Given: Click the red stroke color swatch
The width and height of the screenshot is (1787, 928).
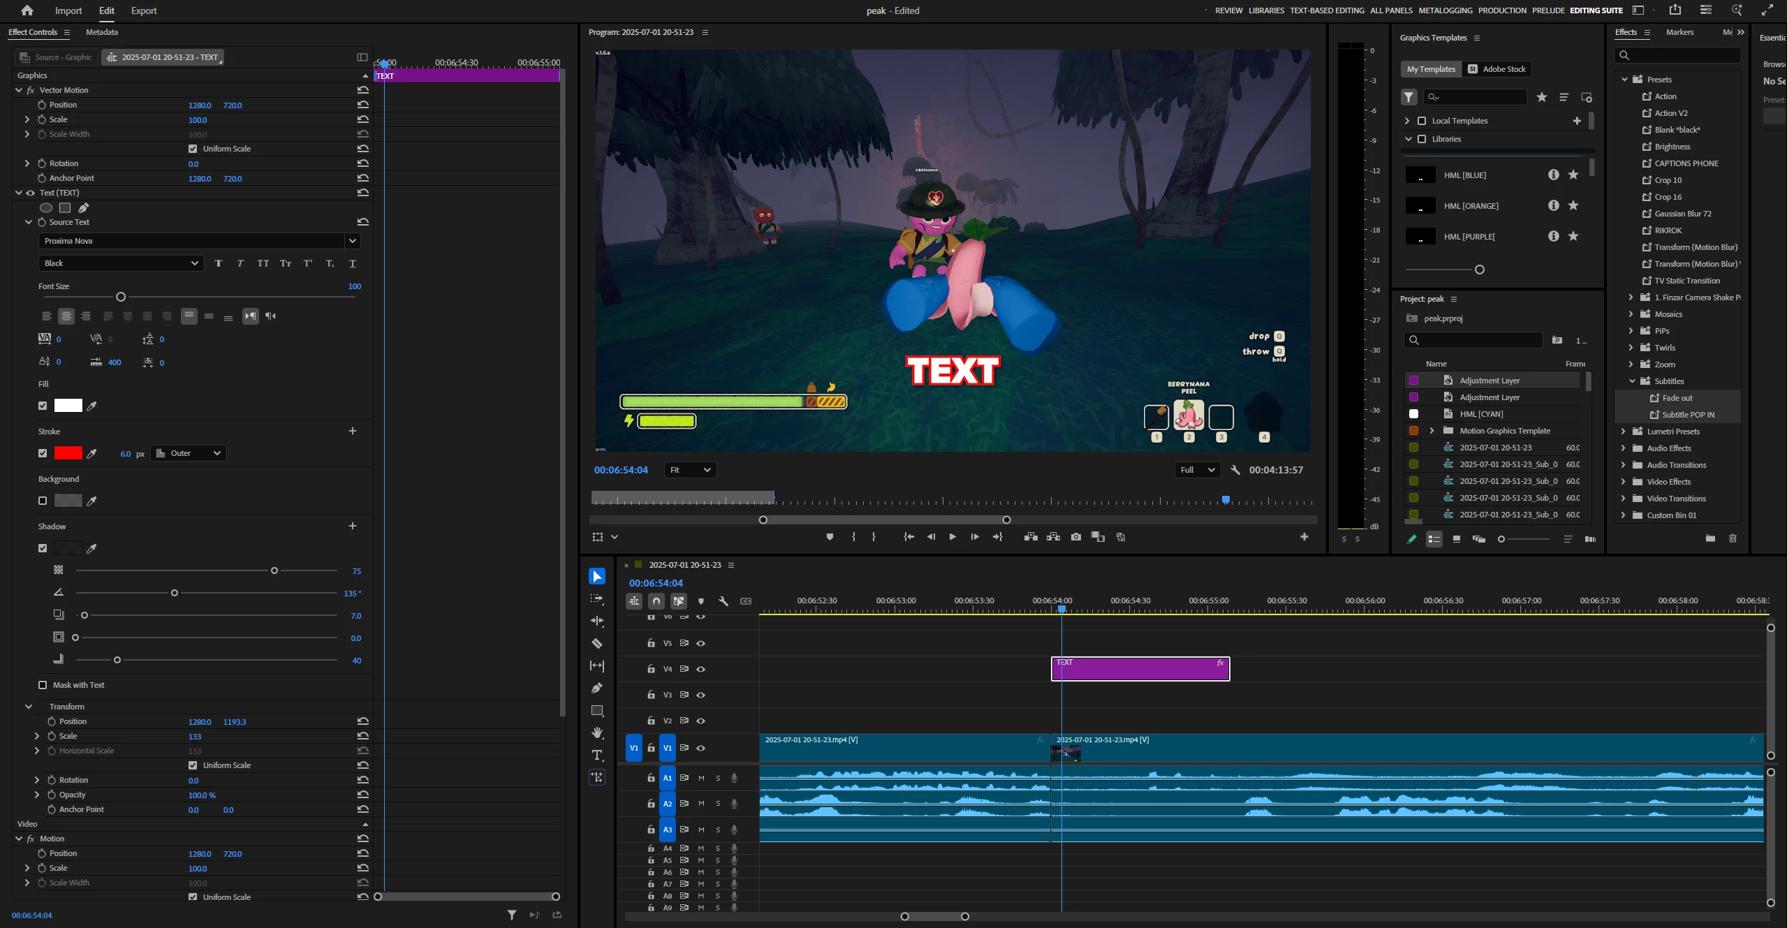Looking at the screenshot, I should pos(68,453).
